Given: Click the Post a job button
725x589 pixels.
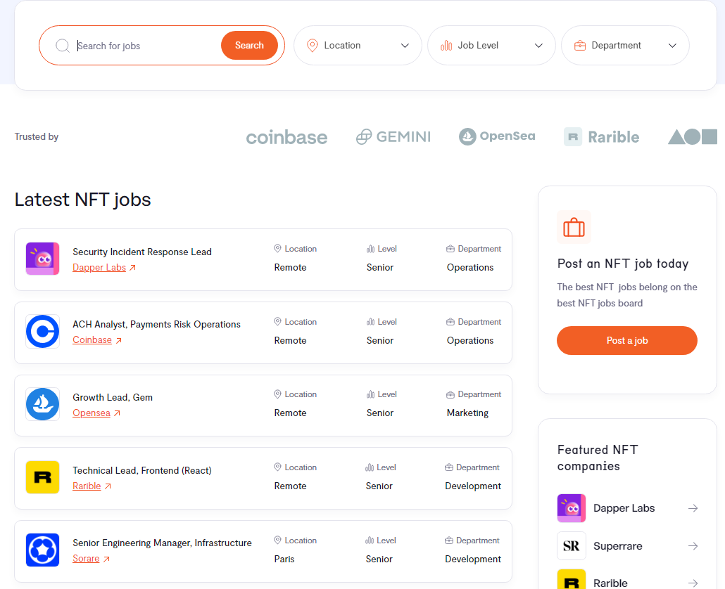Looking at the screenshot, I should point(627,341).
